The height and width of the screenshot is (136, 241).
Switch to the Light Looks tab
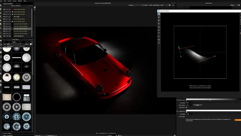pyautogui.click(x=18, y=4)
